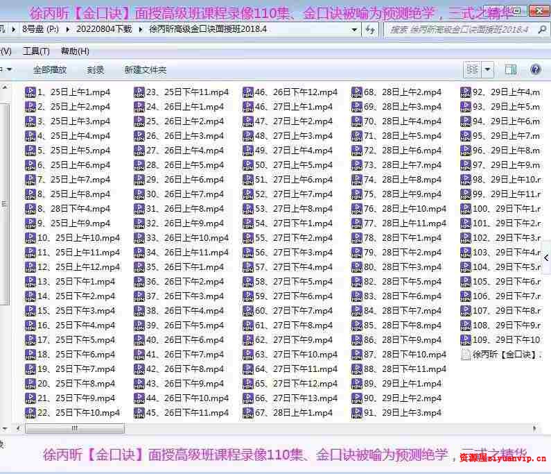This screenshot has width=551, height=474.
Task: Select file name 63、27日下午10.mp4
Action: click(297, 355)
